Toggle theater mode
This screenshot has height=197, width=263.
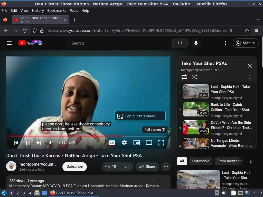point(149,143)
